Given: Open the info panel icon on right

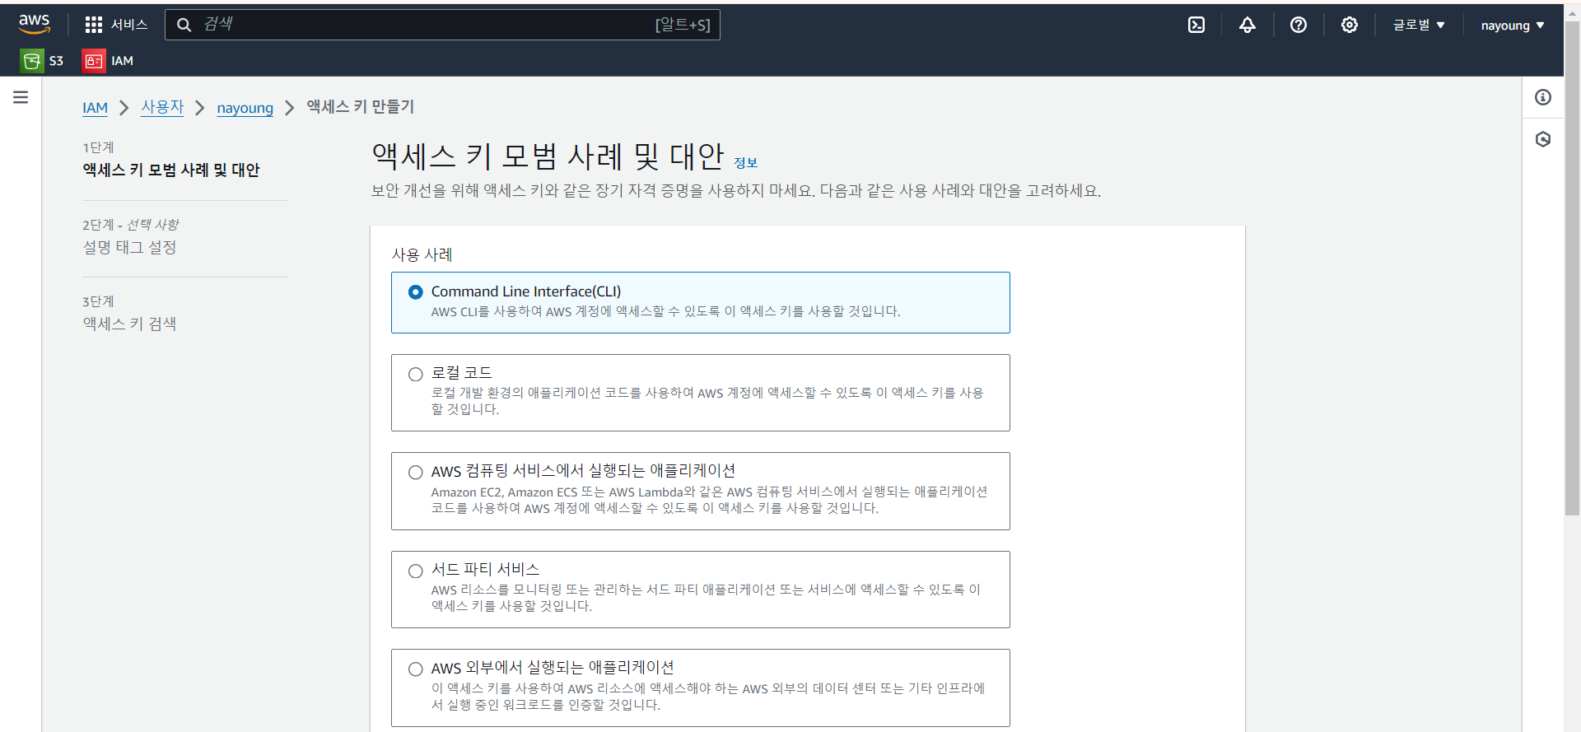Looking at the screenshot, I should click(1543, 97).
